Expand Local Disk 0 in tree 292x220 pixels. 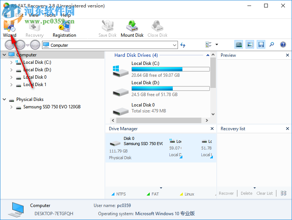coord(12,77)
